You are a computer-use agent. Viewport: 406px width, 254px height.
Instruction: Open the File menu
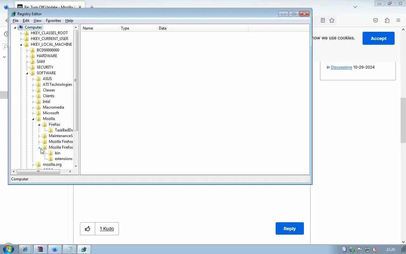coord(15,21)
